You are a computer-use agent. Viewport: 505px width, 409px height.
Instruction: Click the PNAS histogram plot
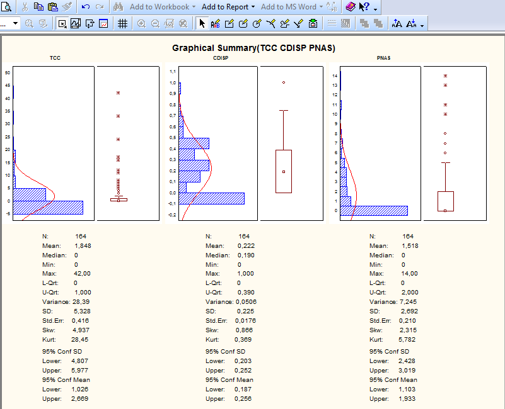click(x=380, y=143)
